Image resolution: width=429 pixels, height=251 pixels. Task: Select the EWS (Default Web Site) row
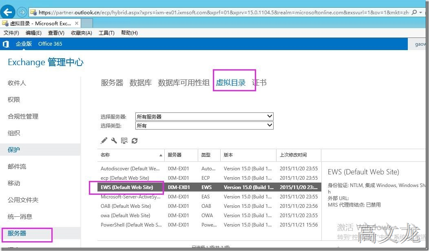click(209, 187)
